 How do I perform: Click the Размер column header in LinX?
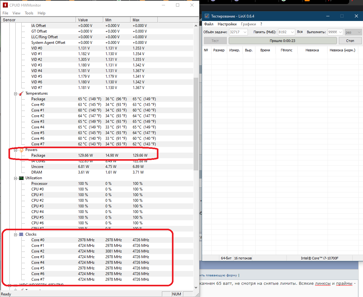219,50
